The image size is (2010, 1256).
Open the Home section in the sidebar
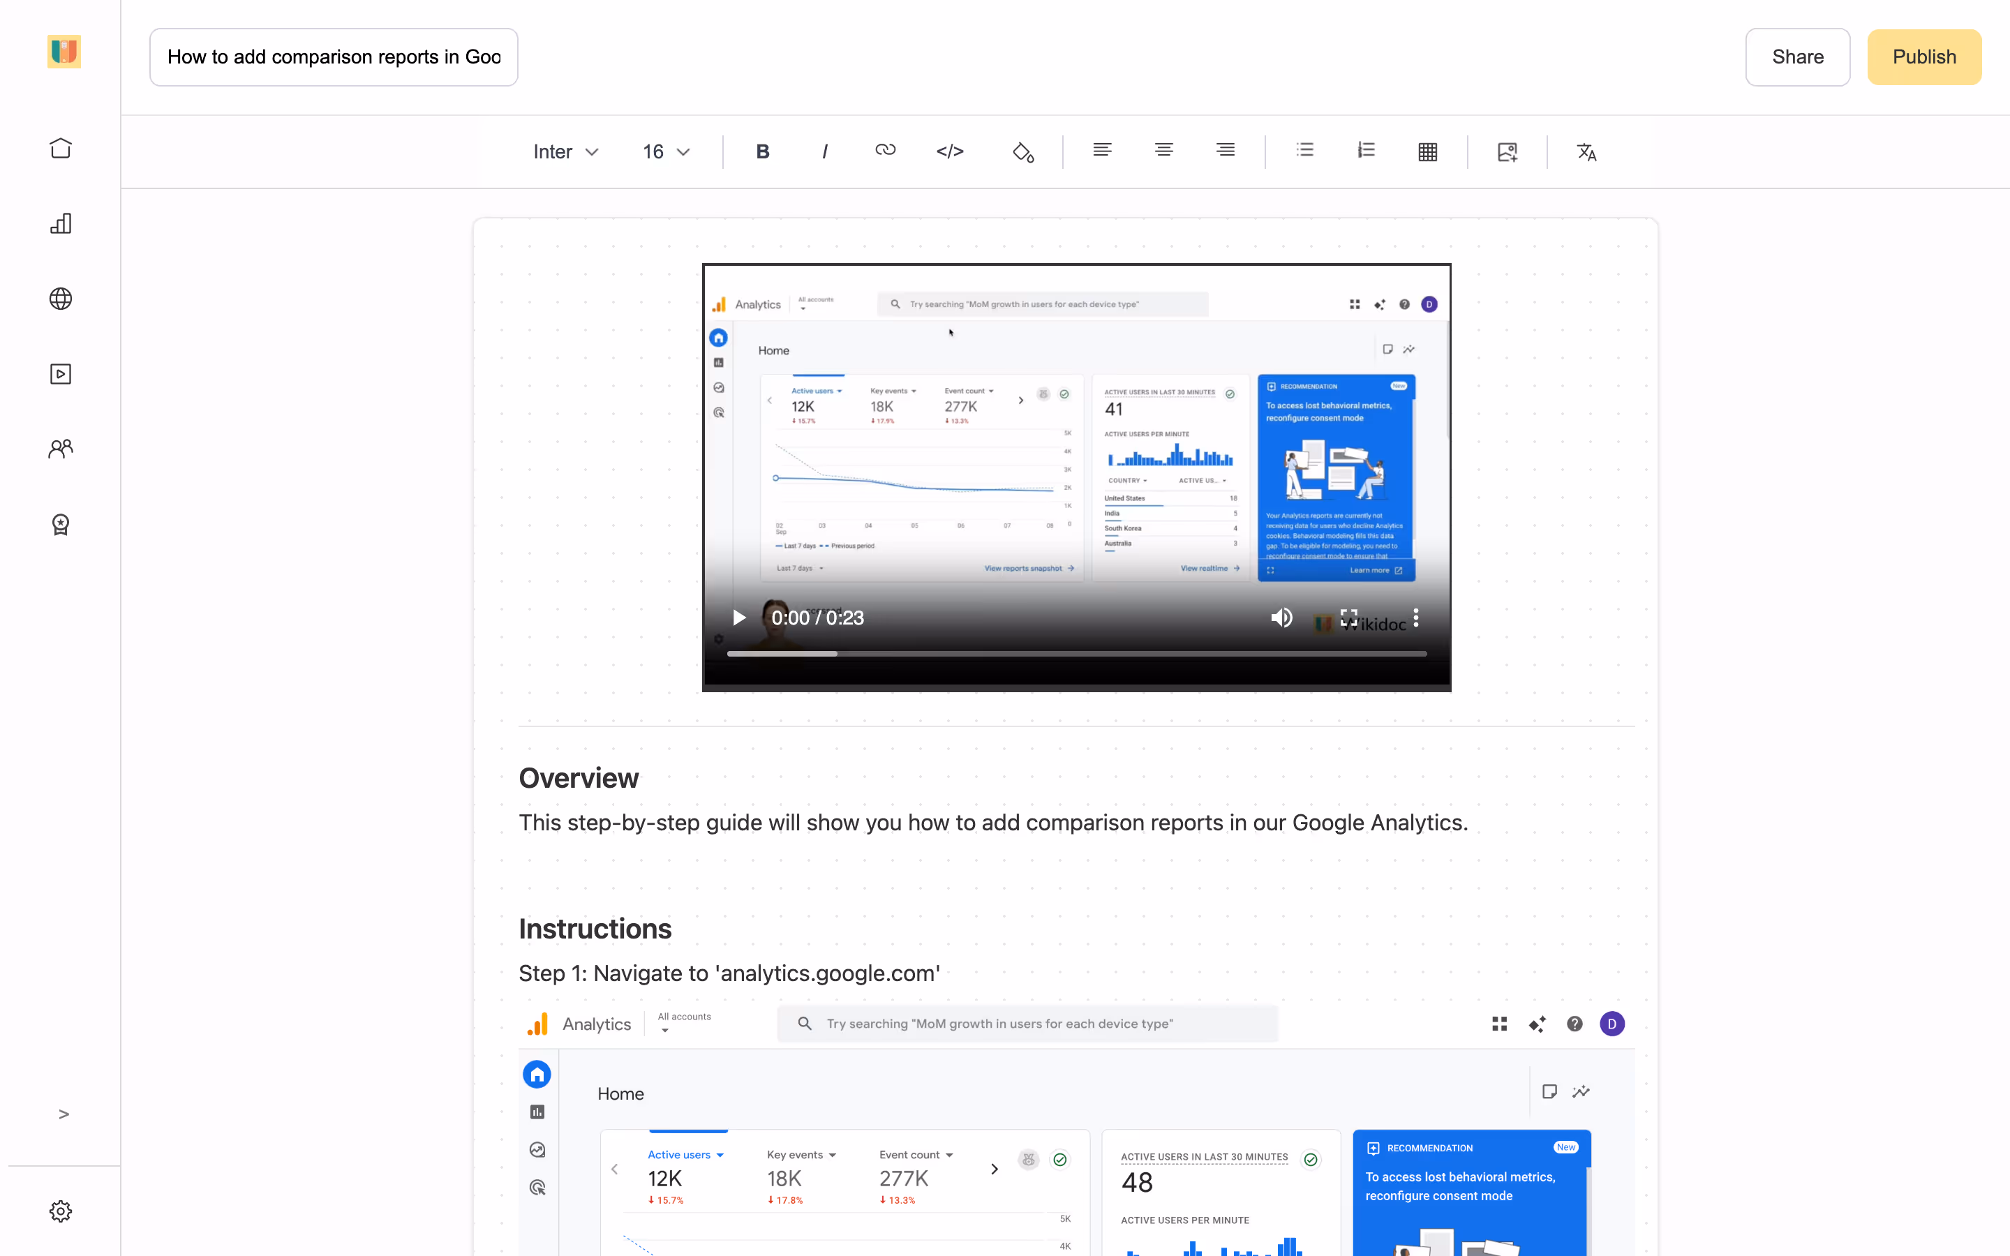point(61,148)
